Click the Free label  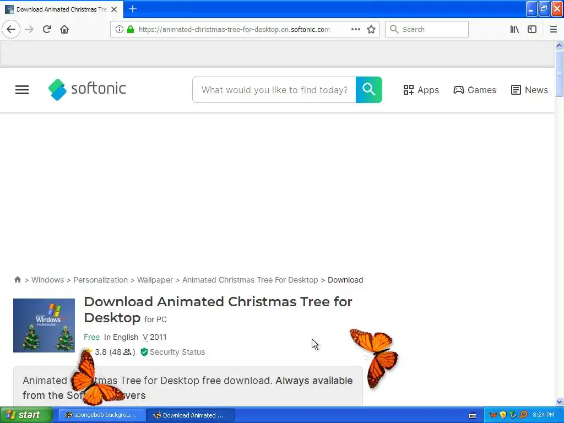click(92, 337)
